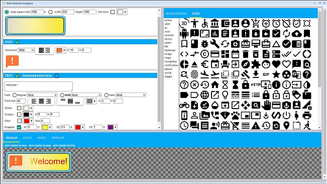Select the motorcycle icon
This screenshot has width=327, height=184.
(184, 106)
